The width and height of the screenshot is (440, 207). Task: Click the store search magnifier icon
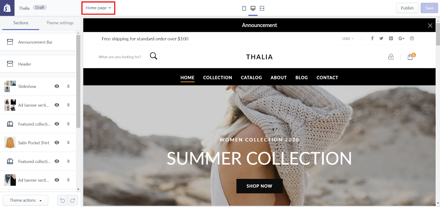coord(153,56)
